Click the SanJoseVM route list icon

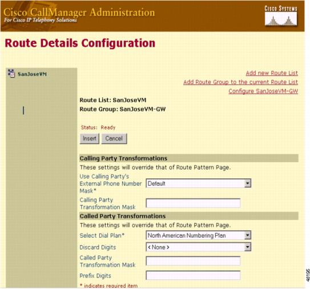tap(11, 73)
